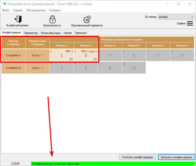Click grey hose cell numbered 6
Image resolution: width=196 pixels, height=166 pixels.
click(134, 55)
